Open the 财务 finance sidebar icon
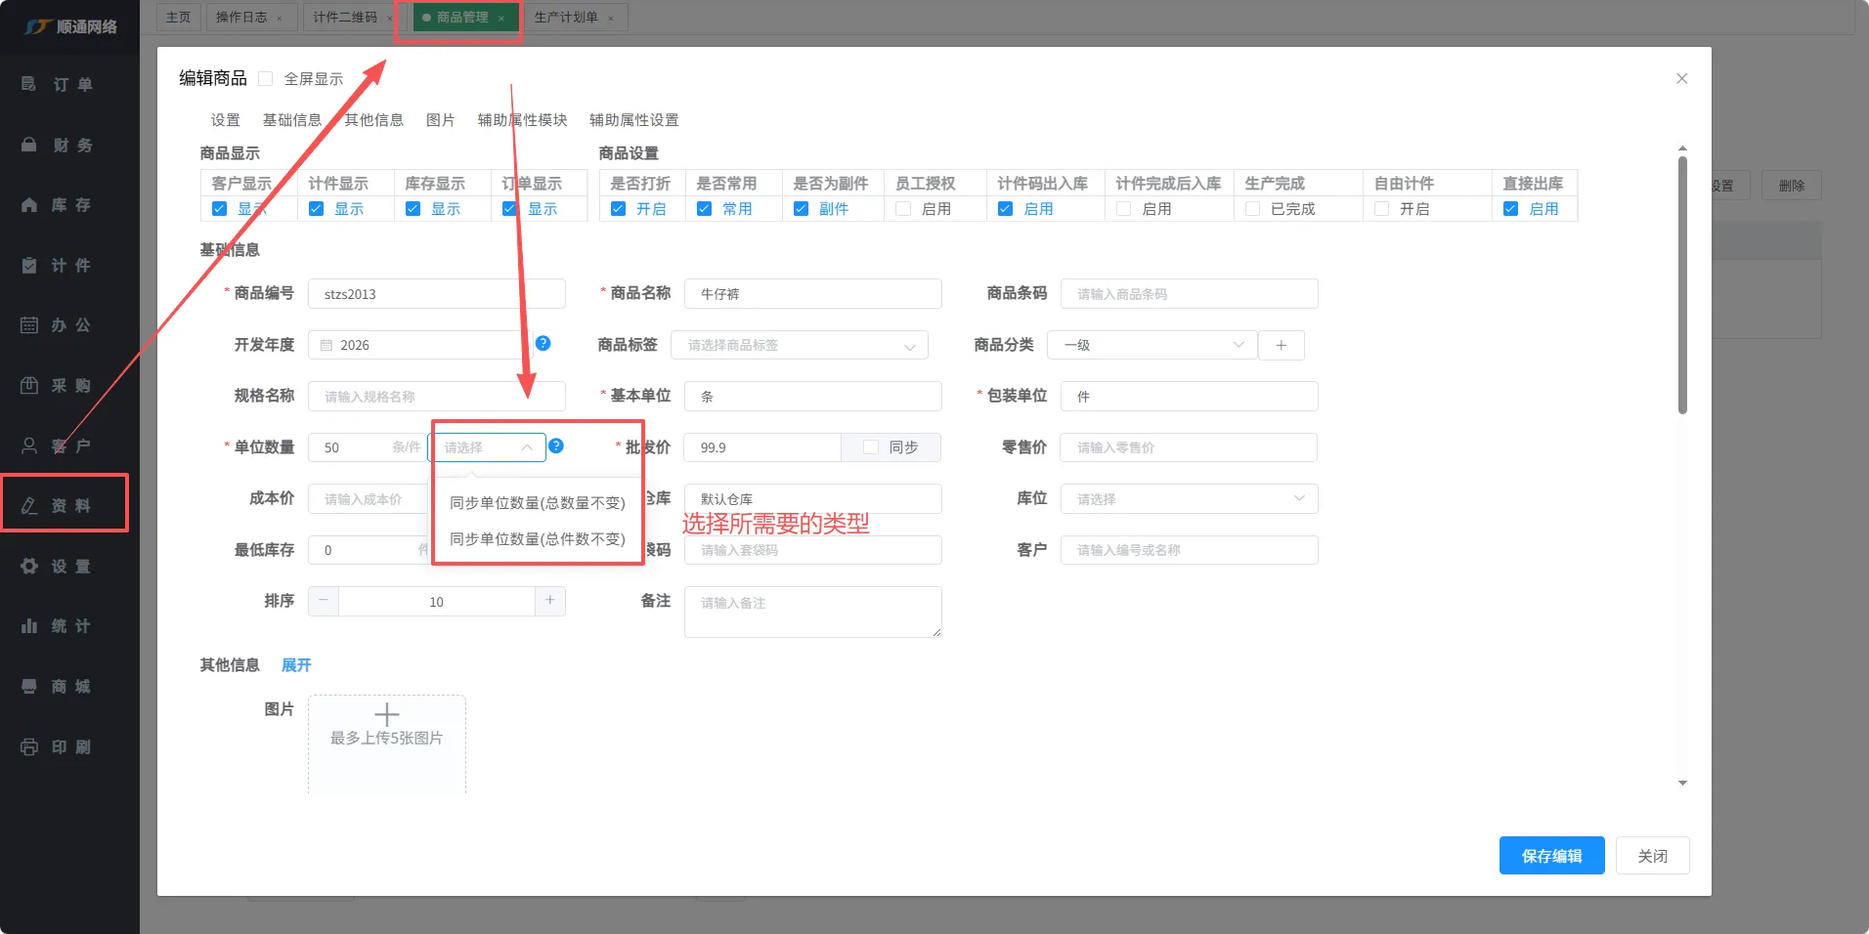This screenshot has width=1869, height=934. [29, 145]
